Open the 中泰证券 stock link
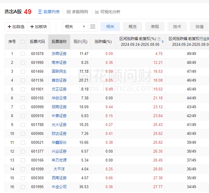The width and height of the screenshot is (209, 193). pos(59,116)
